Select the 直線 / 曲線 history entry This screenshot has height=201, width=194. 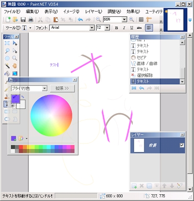tap(155, 63)
